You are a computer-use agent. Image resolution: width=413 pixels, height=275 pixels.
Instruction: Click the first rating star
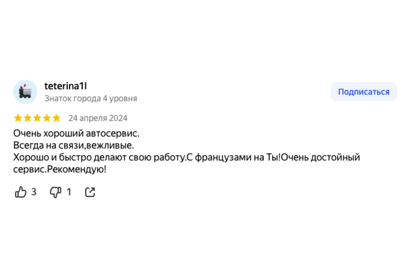pos(18,118)
